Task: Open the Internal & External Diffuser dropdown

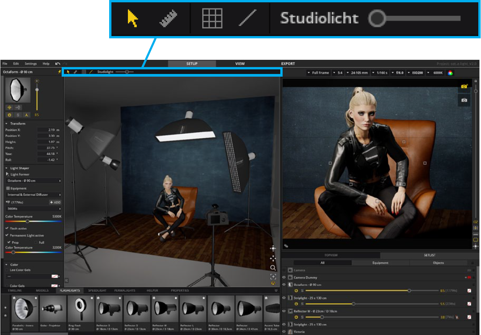Action: point(34,195)
